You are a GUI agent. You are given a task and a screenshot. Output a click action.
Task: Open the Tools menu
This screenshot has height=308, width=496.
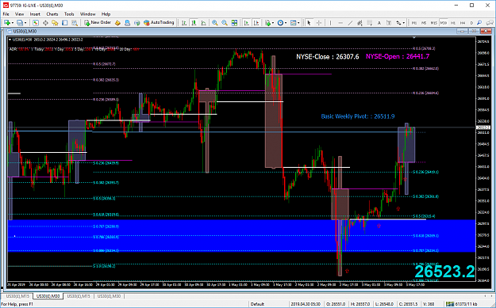[x=69, y=14]
